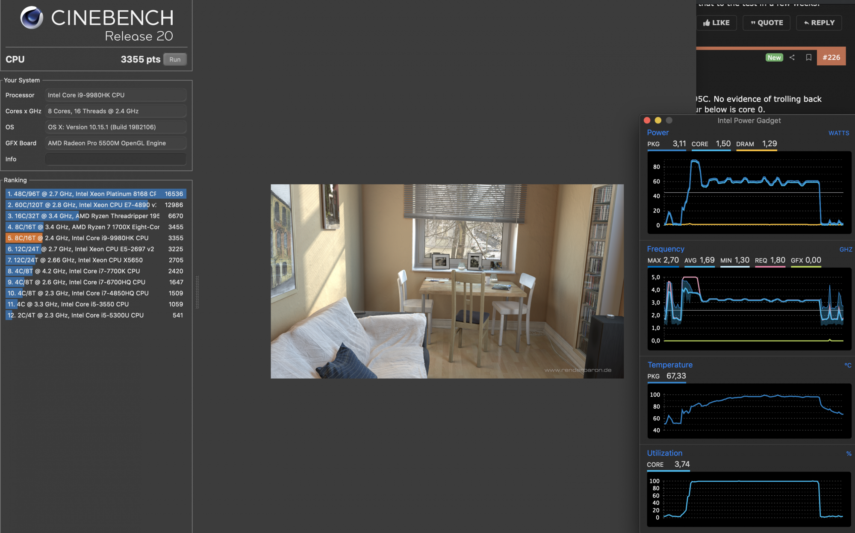Click the thumbs-up LIKE button
The width and height of the screenshot is (855, 533).
click(x=716, y=23)
